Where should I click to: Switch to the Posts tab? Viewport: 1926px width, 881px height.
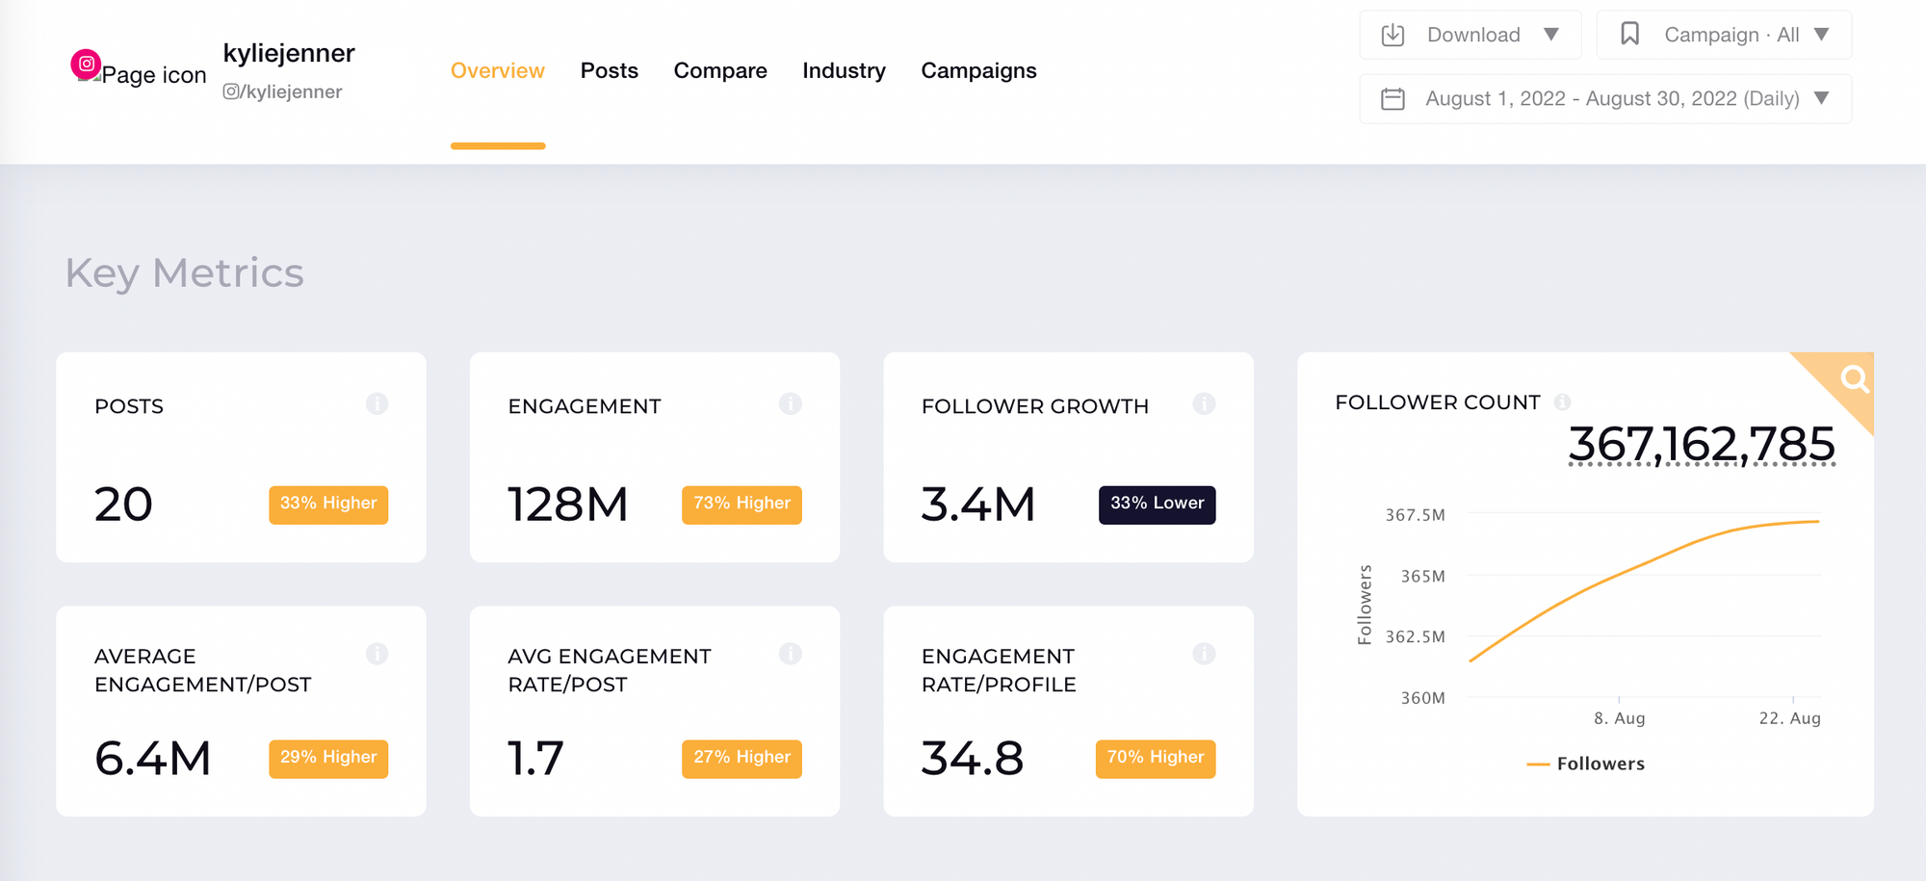click(610, 71)
